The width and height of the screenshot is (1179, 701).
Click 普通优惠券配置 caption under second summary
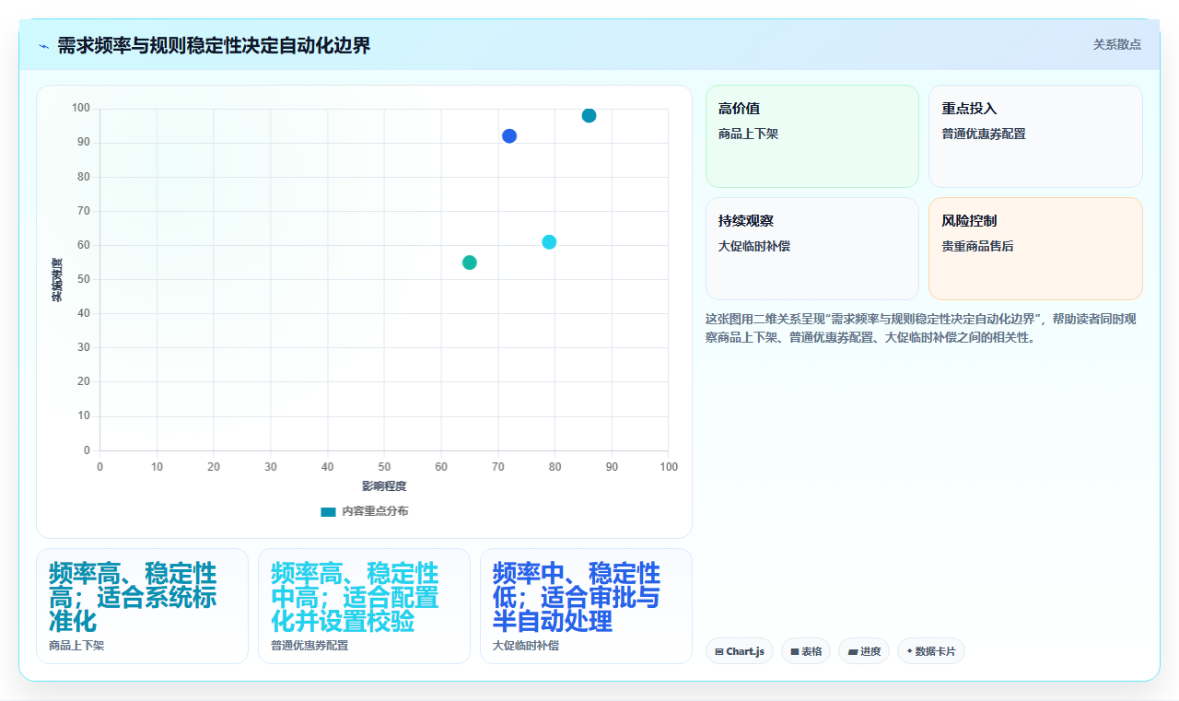coord(309,646)
